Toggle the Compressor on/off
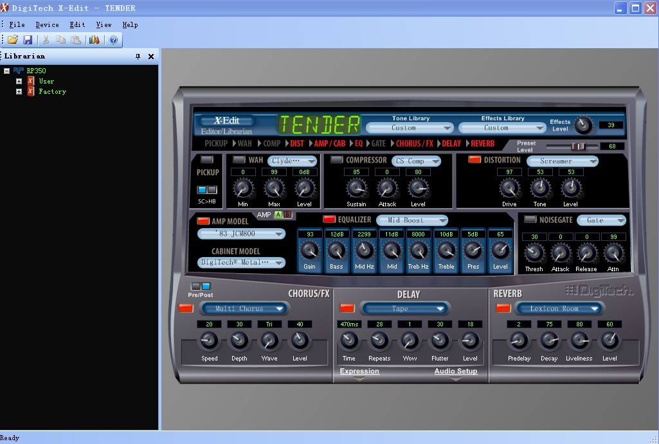 click(x=337, y=159)
